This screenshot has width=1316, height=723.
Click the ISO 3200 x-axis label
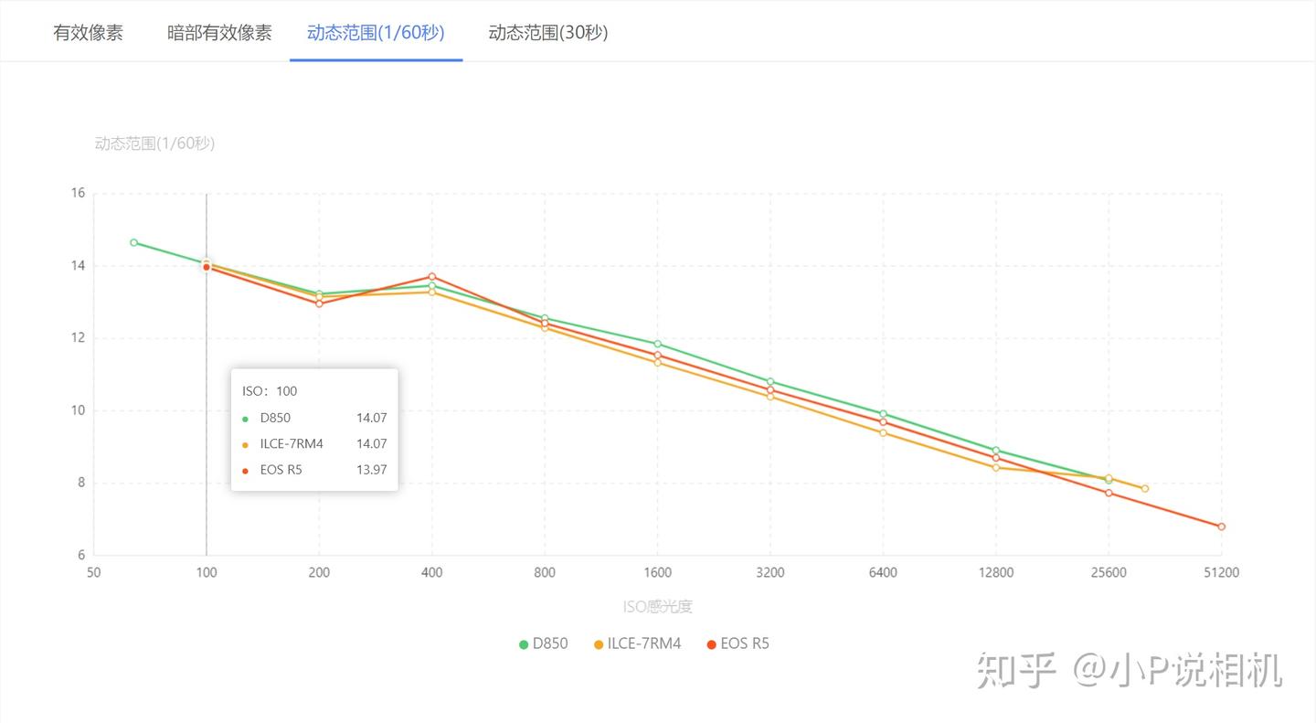[x=770, y=573]
